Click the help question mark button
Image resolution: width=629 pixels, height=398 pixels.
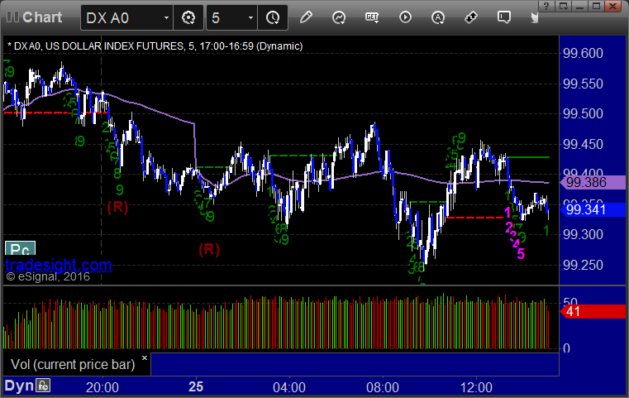546,6
